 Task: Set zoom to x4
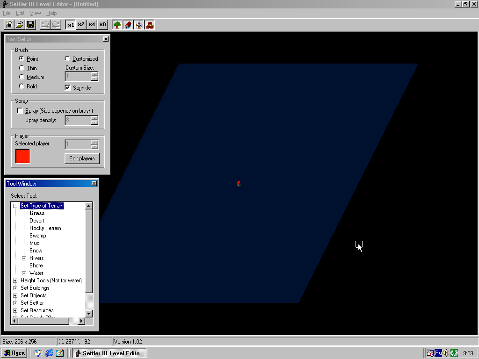click(92, 25)
